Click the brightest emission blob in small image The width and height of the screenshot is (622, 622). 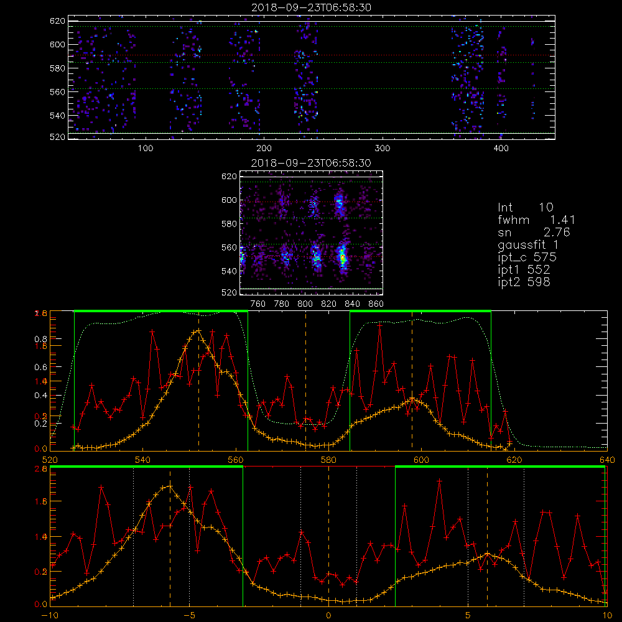point(343,258)
